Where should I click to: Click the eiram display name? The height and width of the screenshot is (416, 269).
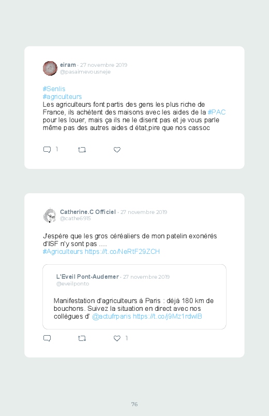tap(68, 65)
